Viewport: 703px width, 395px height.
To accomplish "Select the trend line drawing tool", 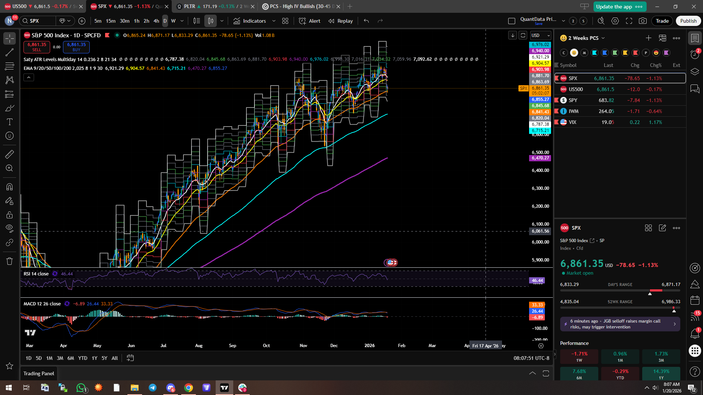I will click(10, 52).
